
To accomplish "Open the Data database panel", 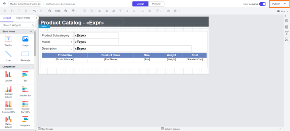I will coord(287,27).
